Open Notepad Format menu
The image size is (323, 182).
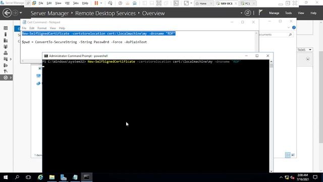[42, 28]
